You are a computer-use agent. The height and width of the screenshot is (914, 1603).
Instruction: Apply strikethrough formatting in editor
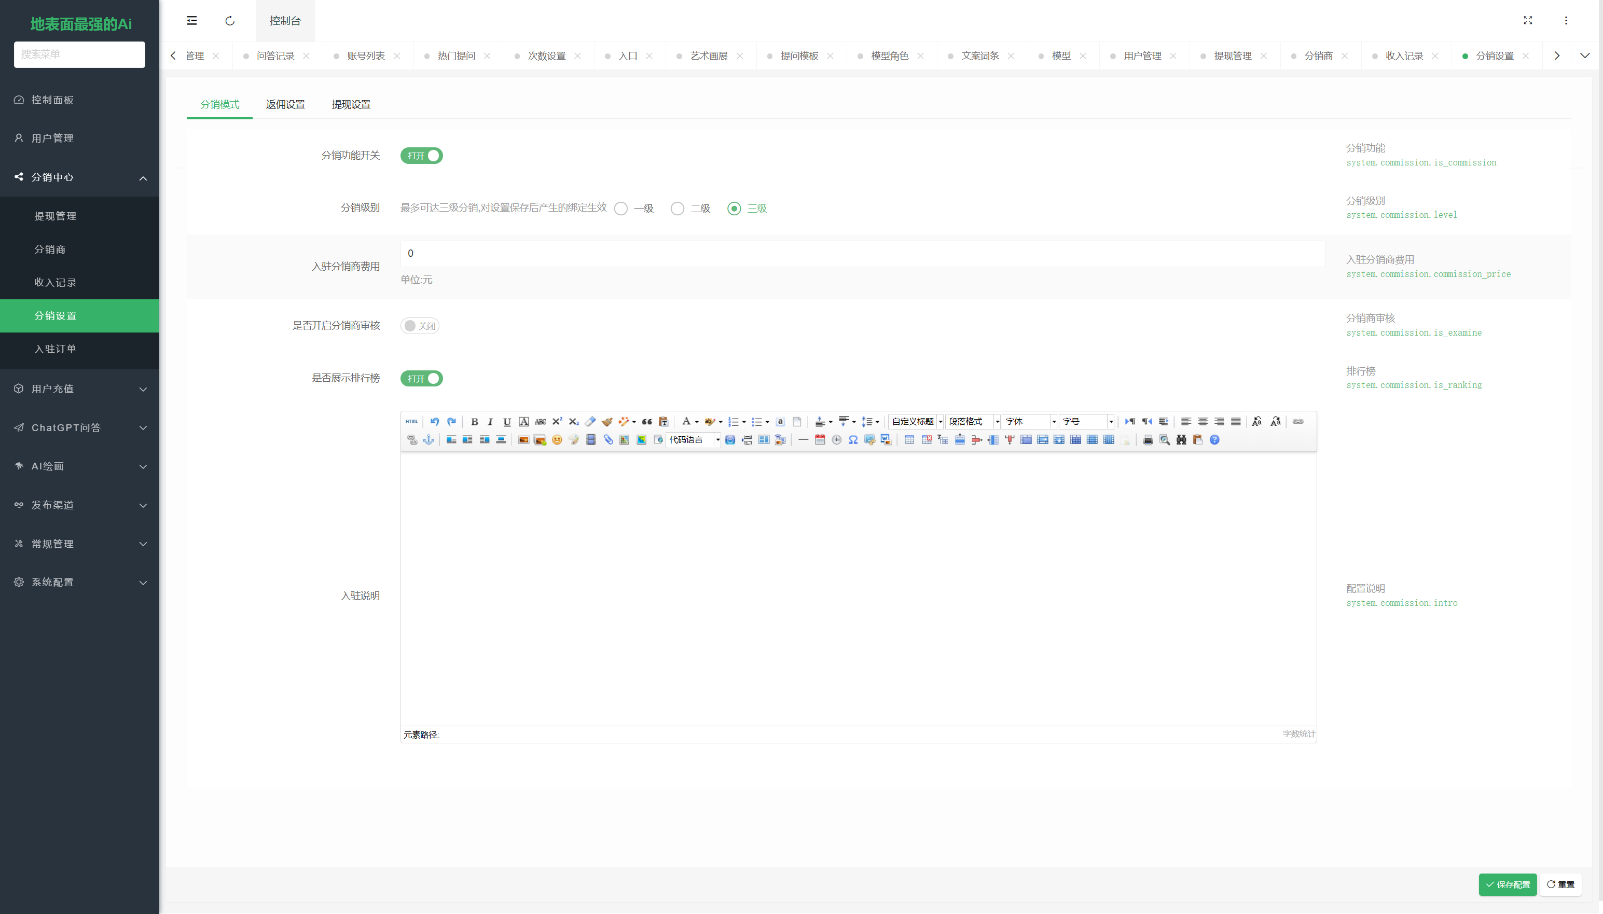pos(541,422)
